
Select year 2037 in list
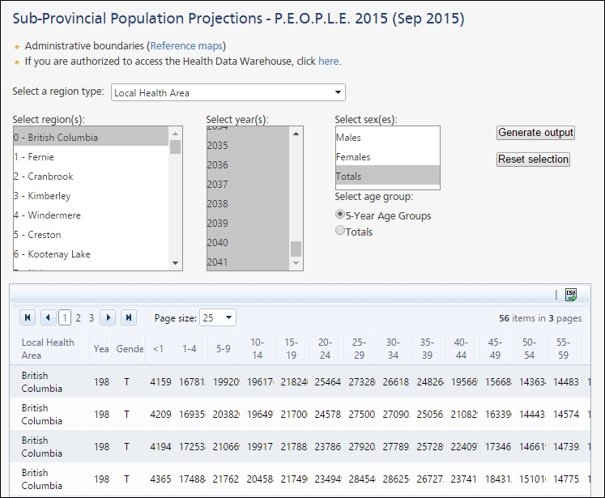(x=248, y=184)
